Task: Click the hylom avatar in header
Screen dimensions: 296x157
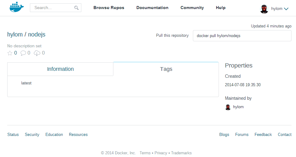Action: (264, 9)
